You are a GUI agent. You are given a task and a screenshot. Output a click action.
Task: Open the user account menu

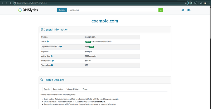189,10
